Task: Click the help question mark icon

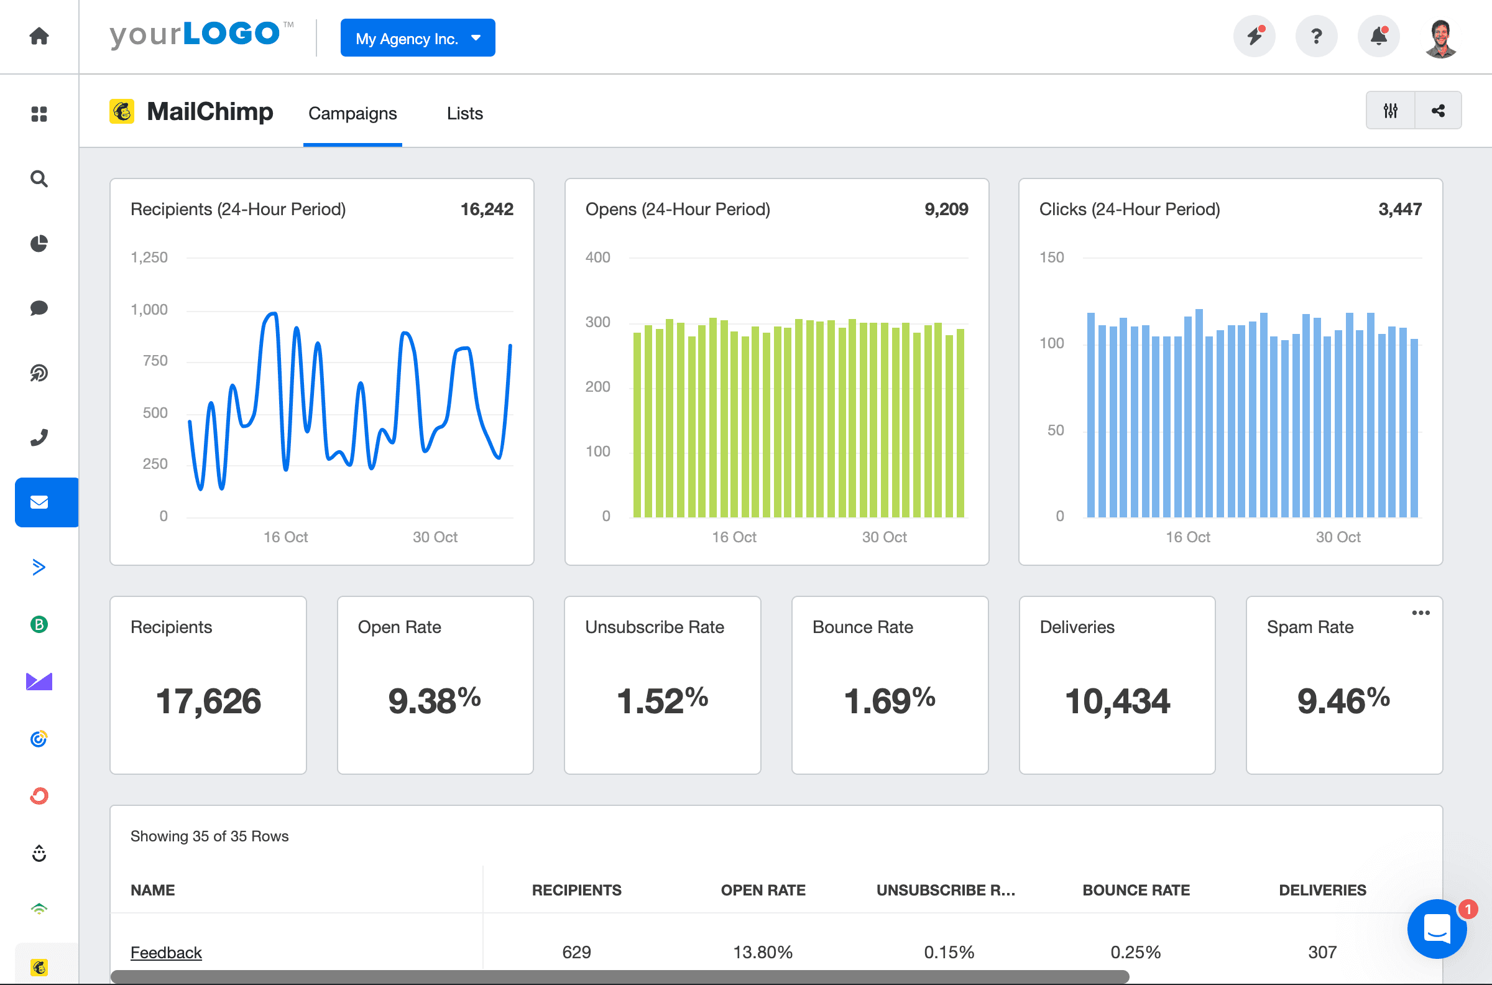Action: 1316,37
